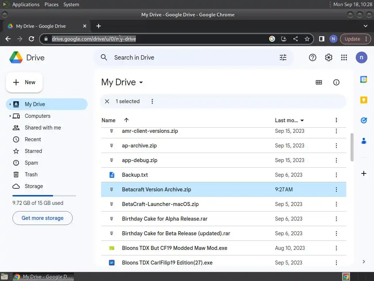Open the Chrome Update menu
374x281 pixels.
pos(355,39)
